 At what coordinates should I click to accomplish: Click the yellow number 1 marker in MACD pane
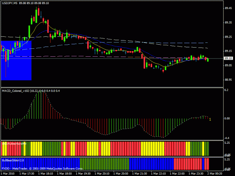tap(210, 119)
